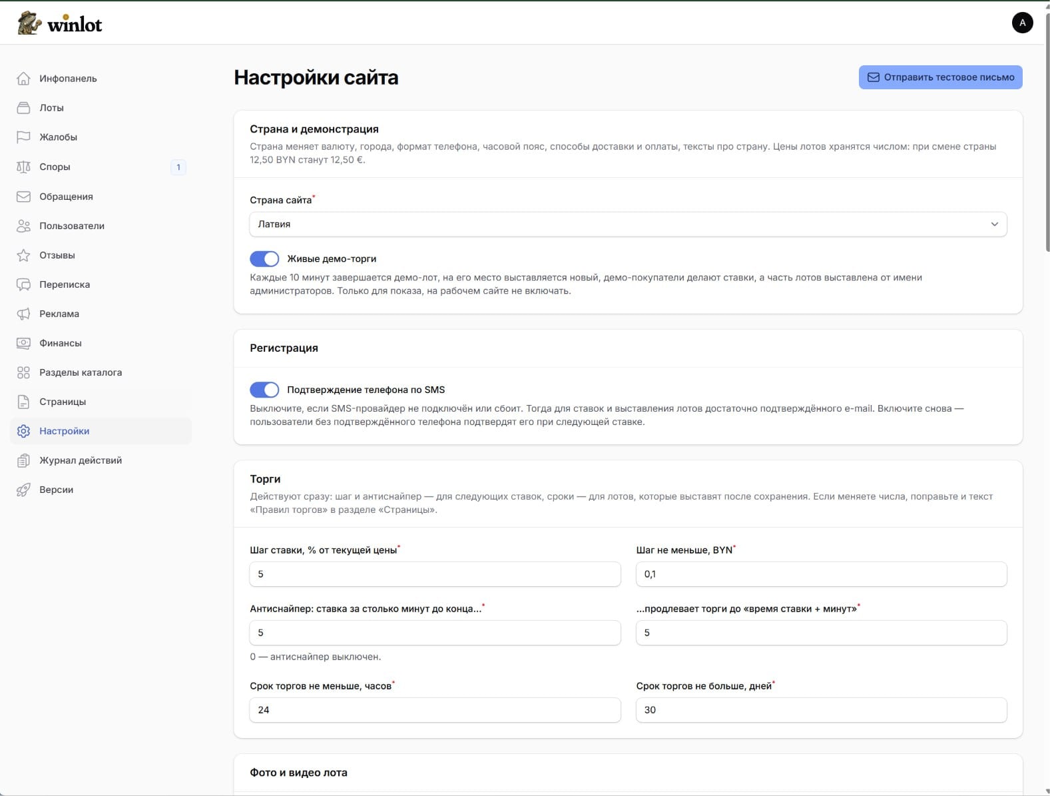The height and width of the screenshot is (796, 1050).
Task: Click the Лоты box icon
Action: (x=23, y=108)
